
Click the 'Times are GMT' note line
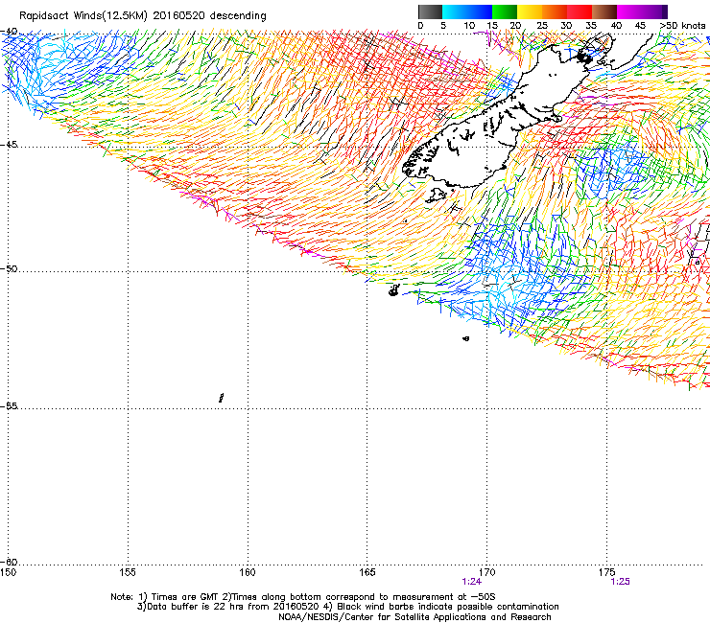click(303, 597)
